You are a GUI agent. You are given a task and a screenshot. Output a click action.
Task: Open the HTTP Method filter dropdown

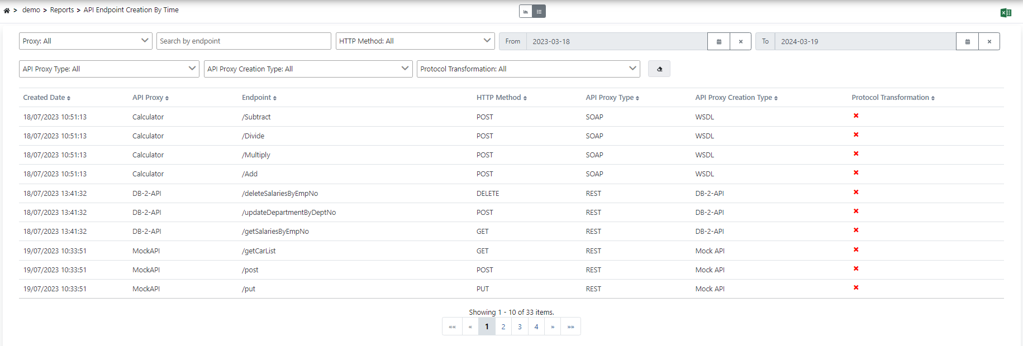coord(415,41)
